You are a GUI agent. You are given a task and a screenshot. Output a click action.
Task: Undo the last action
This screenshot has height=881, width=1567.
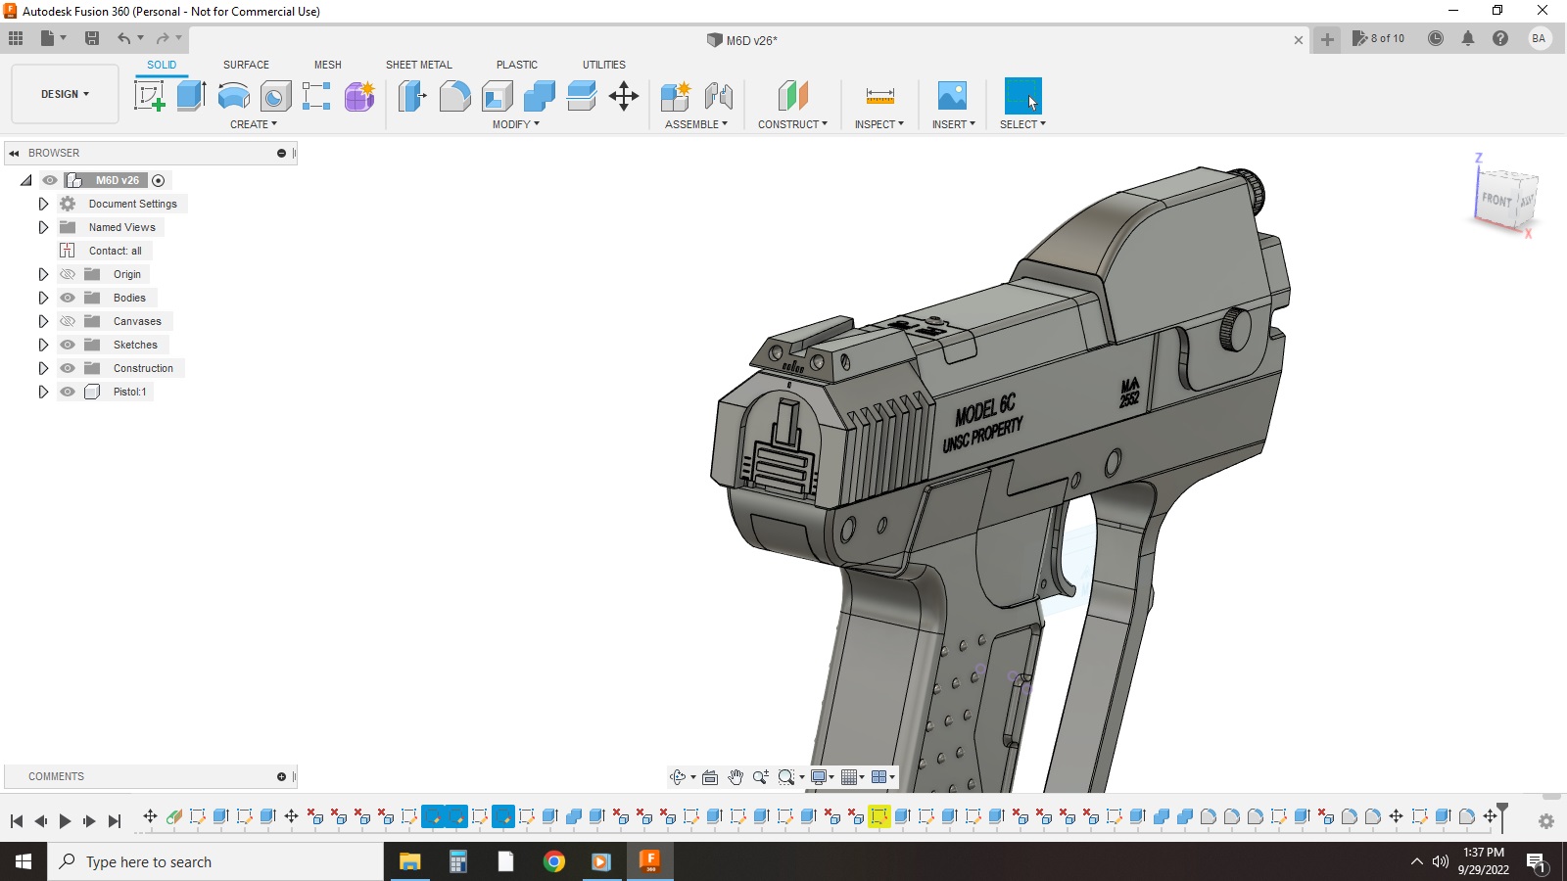(124, 38)
